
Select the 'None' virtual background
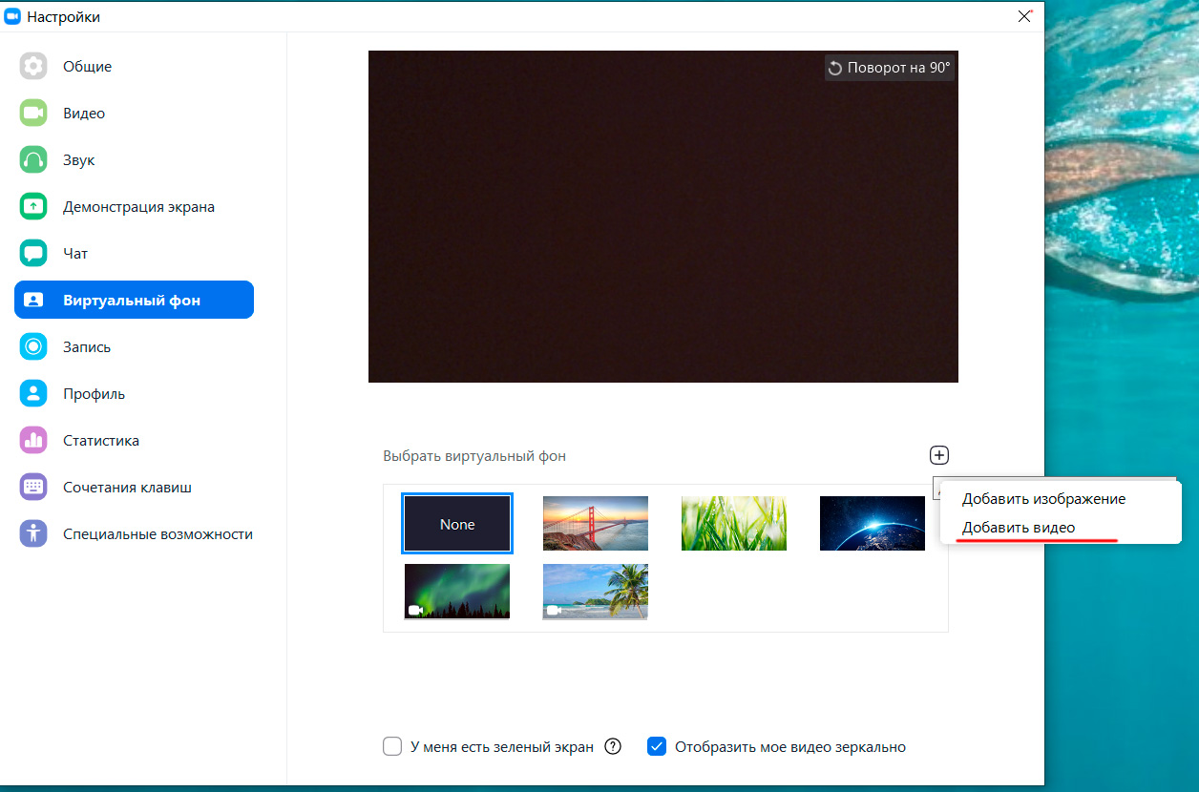(x=457, y=524)
